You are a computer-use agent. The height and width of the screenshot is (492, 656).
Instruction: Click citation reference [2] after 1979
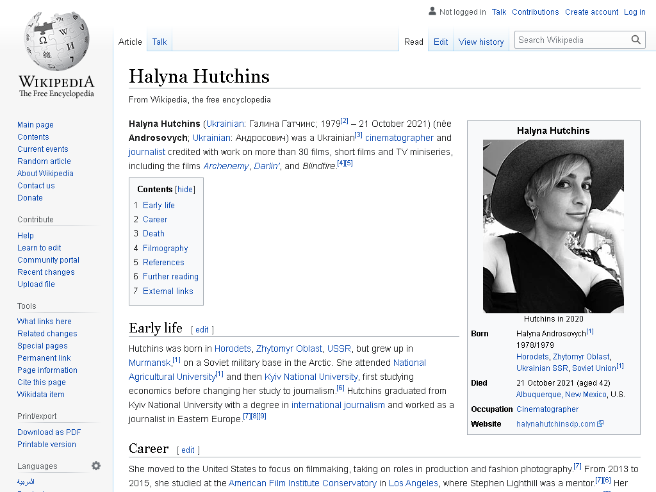point(344,121)
